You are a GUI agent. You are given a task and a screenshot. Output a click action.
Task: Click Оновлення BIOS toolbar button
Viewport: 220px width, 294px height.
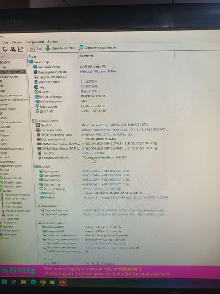tap(60, 48)
